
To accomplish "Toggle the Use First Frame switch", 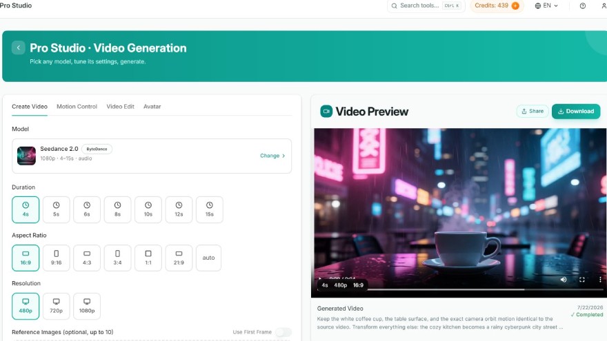I will pos(283,332).
